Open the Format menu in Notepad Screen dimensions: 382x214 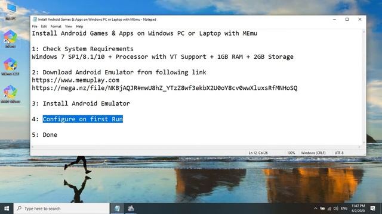point(56,26)
